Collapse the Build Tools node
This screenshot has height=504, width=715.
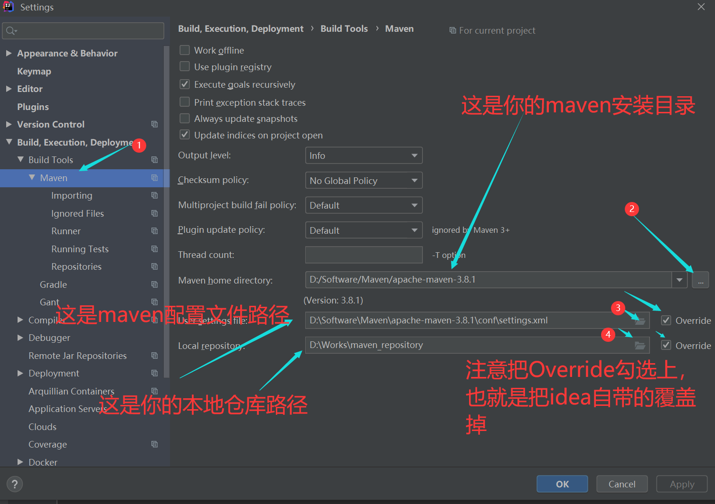click(x=20, y=160)
